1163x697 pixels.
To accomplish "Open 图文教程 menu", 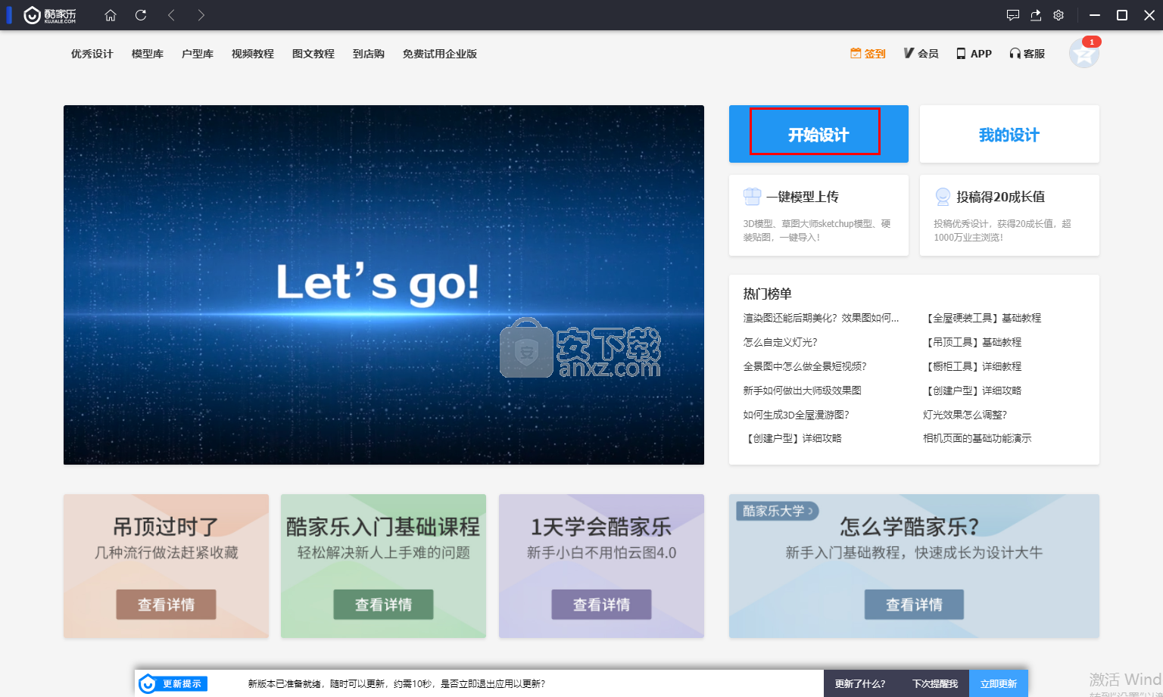I will 313,54.
